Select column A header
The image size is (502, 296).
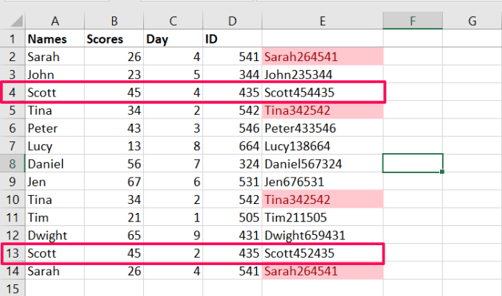[55, 21]
